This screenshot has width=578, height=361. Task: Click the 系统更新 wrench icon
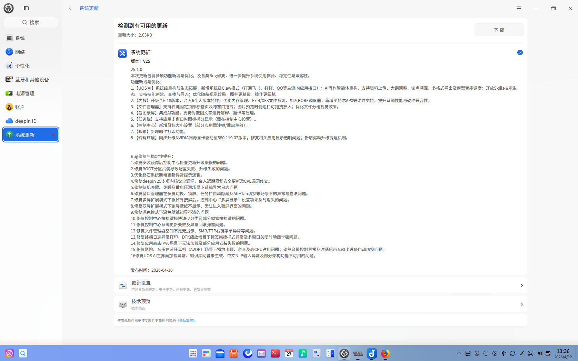[122, 53]
